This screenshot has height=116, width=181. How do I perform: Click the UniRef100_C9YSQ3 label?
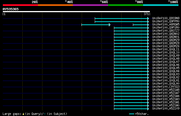coord(166,87)
